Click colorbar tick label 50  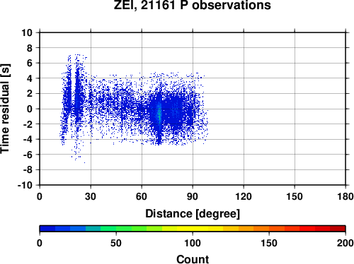coord(116,243)
